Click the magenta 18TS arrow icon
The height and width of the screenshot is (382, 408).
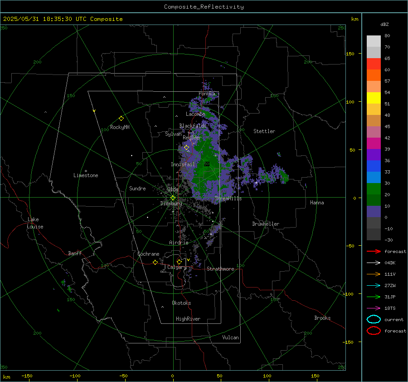point(374,308)
